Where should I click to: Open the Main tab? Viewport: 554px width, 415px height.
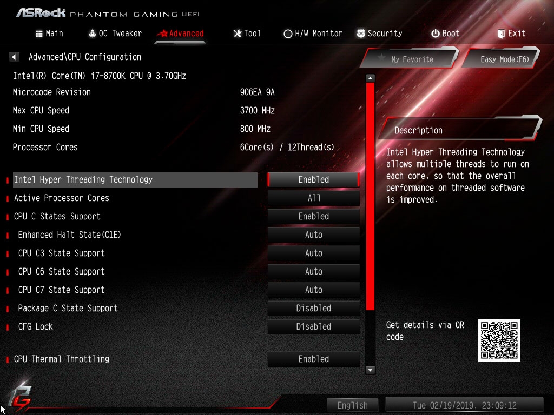(49, 34)
